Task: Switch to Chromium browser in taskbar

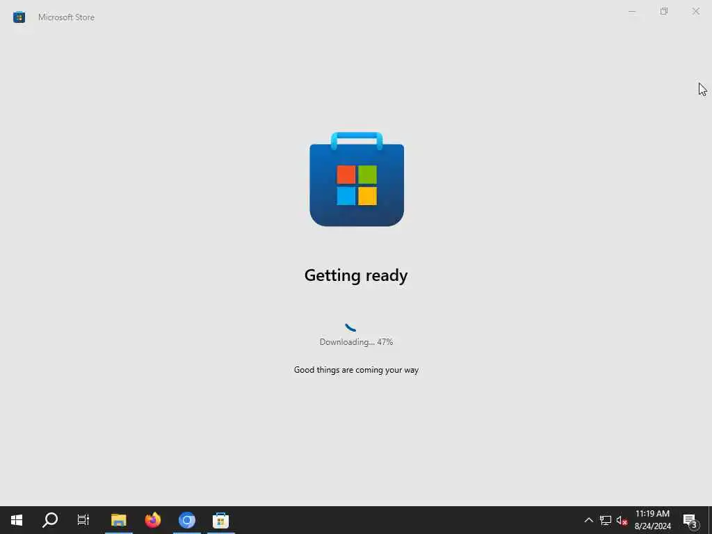Action: pyautogui.click(x=186, y=520)
